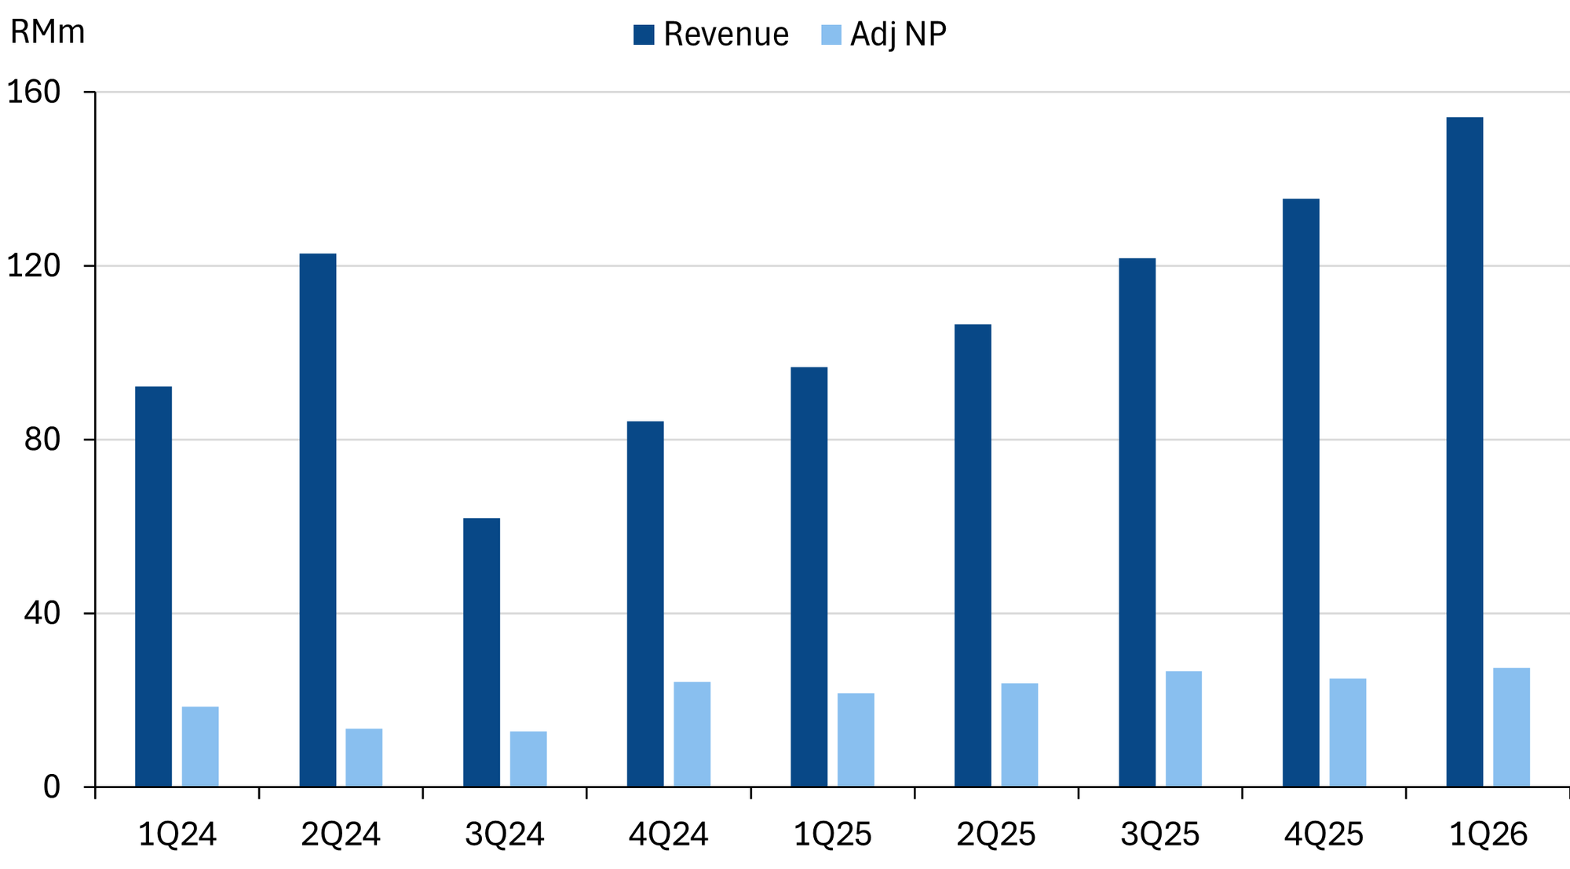1570x869 pixels.
Task: Select the Adj NP legend label
Action: [898, 35]
